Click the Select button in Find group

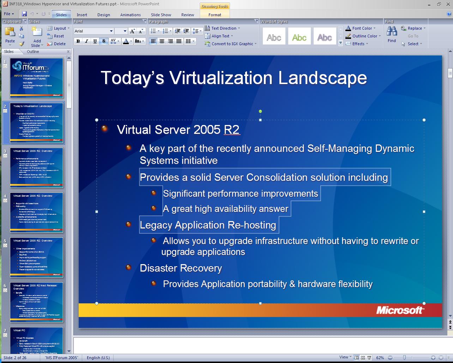tap(411, 44)
